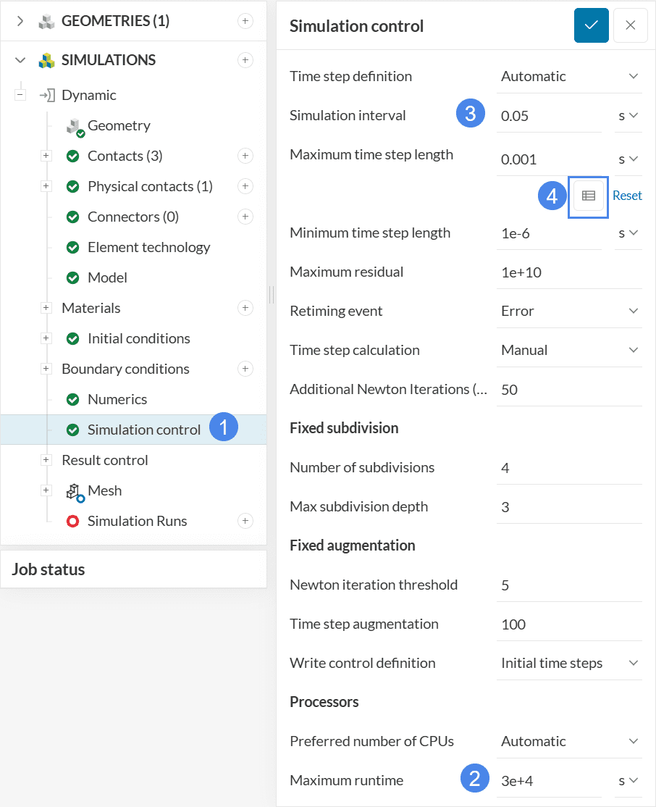656x807 pixels.
Task: Click the table input icon for time step
Action: click(x=589, y=196)
